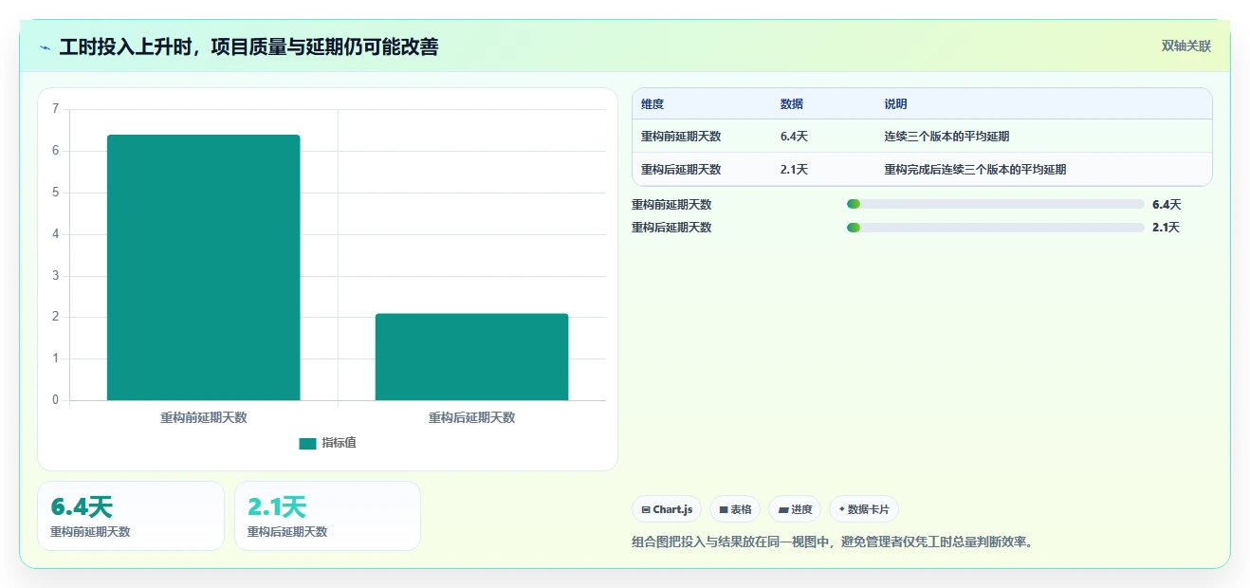Screen dimensions: 1250x588
Task: Click text 重构完成后连续三个版本的平均延期
Action: pyautogui.click(x=976, y=170)
